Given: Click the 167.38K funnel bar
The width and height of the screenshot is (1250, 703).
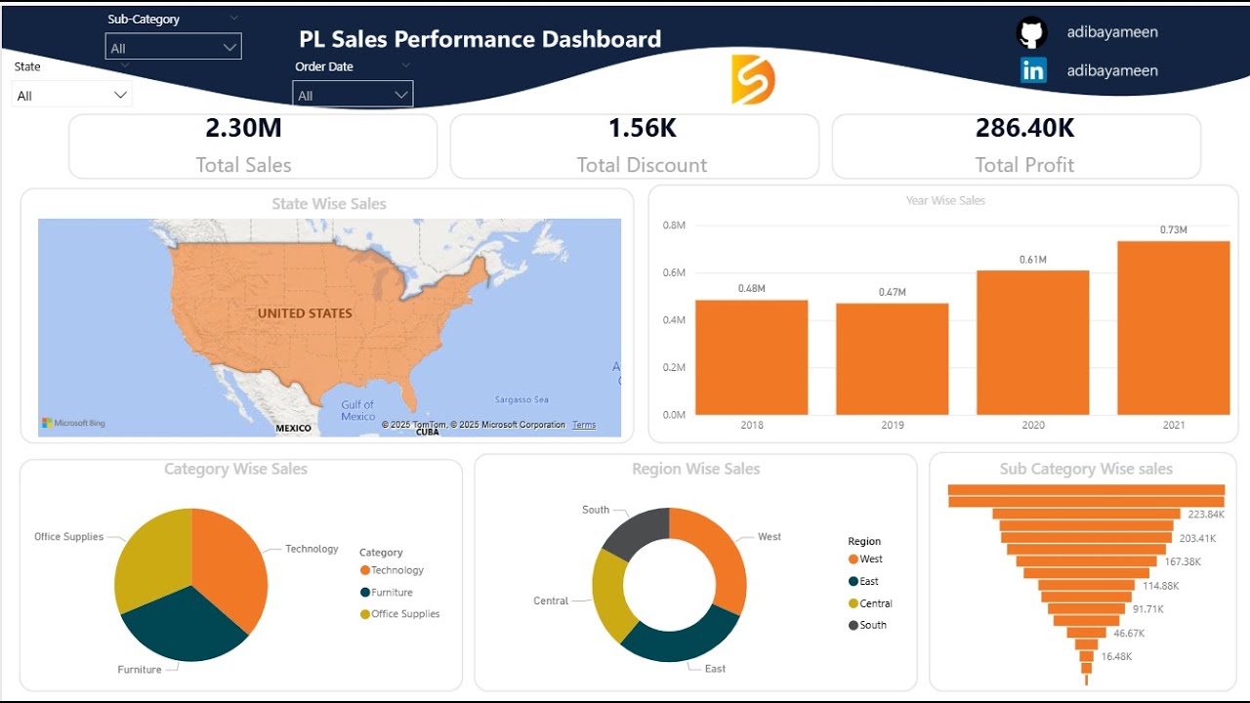Looking at the screenshot, I should click(1087, 561).
